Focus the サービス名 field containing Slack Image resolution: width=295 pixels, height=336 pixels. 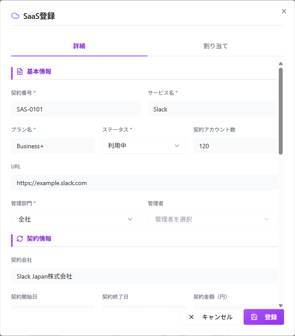212,109
